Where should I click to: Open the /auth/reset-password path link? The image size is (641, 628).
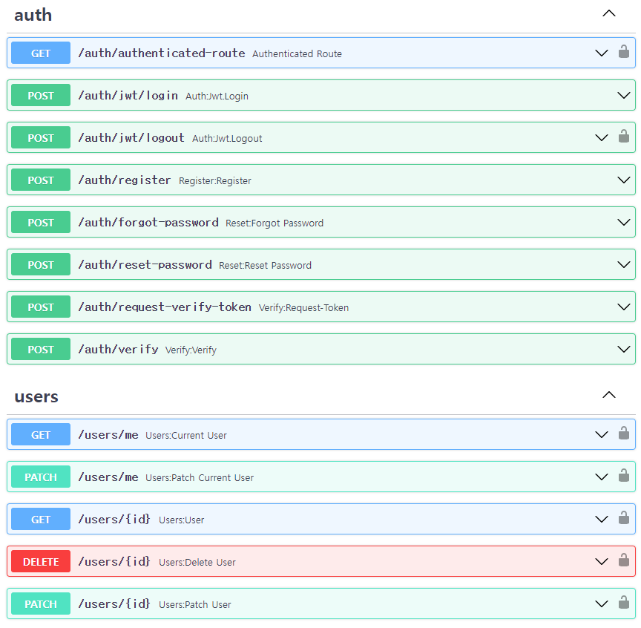click(x=145, y=265)
